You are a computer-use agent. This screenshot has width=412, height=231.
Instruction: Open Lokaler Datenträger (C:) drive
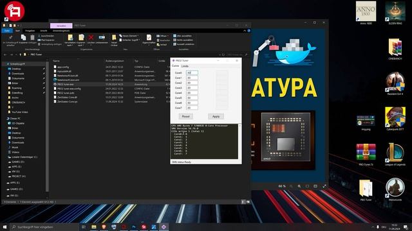(x=24, y=157)
